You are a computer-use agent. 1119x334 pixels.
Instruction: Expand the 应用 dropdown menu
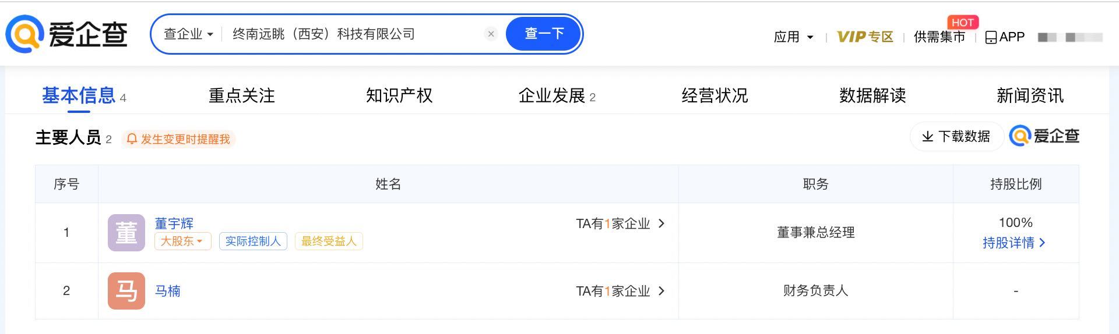(793, 37)
